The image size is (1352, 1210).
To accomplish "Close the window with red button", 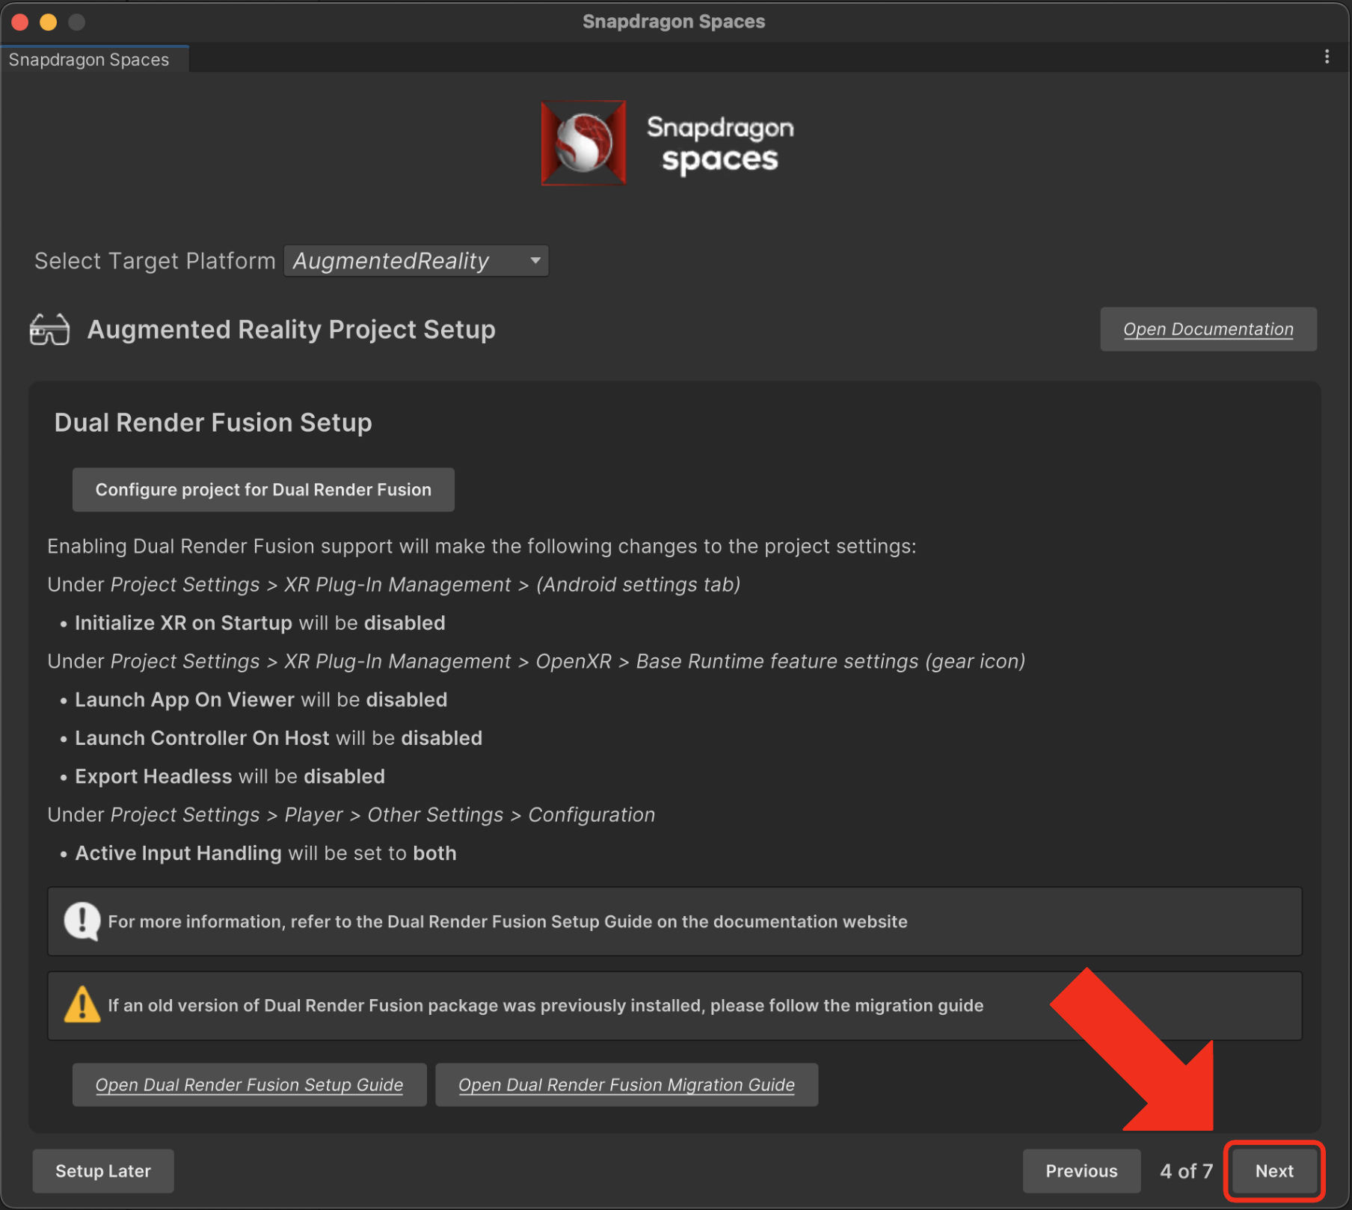I will (20, 22).
